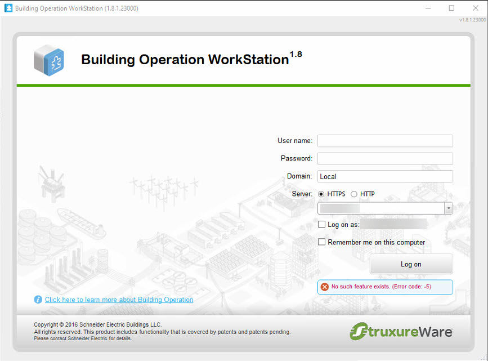Minimize the WorkStation window

[x=428, y=8]
